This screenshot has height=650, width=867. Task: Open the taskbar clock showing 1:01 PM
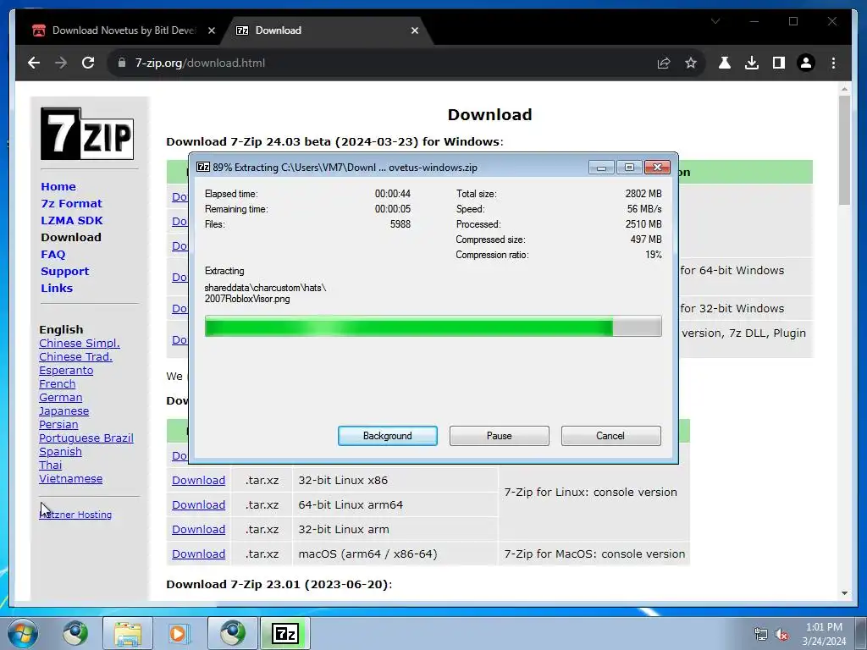824,634
